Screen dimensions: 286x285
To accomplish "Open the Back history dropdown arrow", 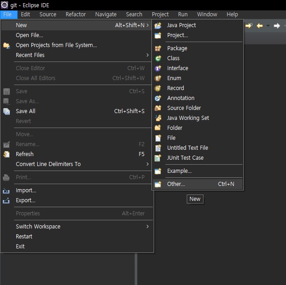I will [268, 26].
